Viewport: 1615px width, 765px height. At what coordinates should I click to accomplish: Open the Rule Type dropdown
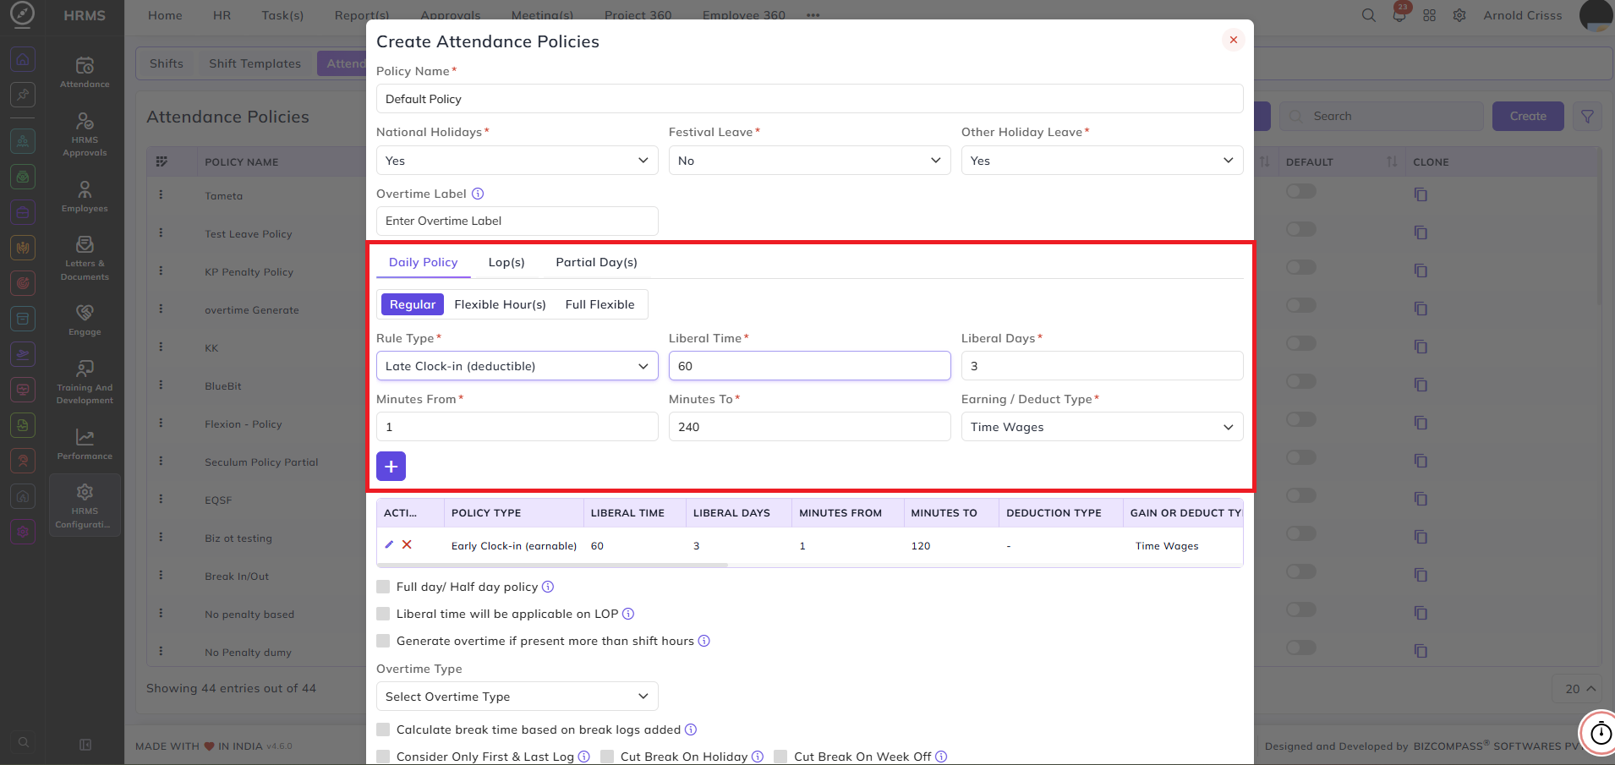pos(517,366)
